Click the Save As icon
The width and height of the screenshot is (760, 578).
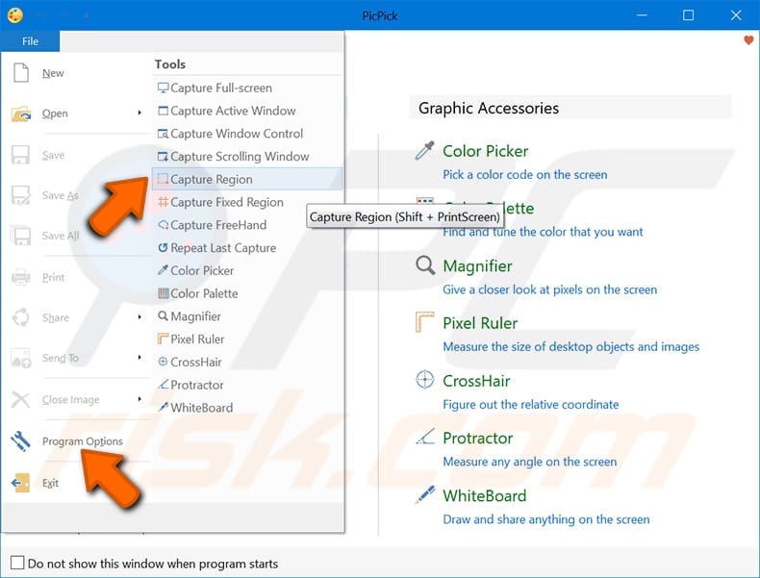coord(21,195)
